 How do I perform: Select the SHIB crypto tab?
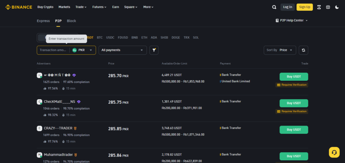click(x=164, y=38)
